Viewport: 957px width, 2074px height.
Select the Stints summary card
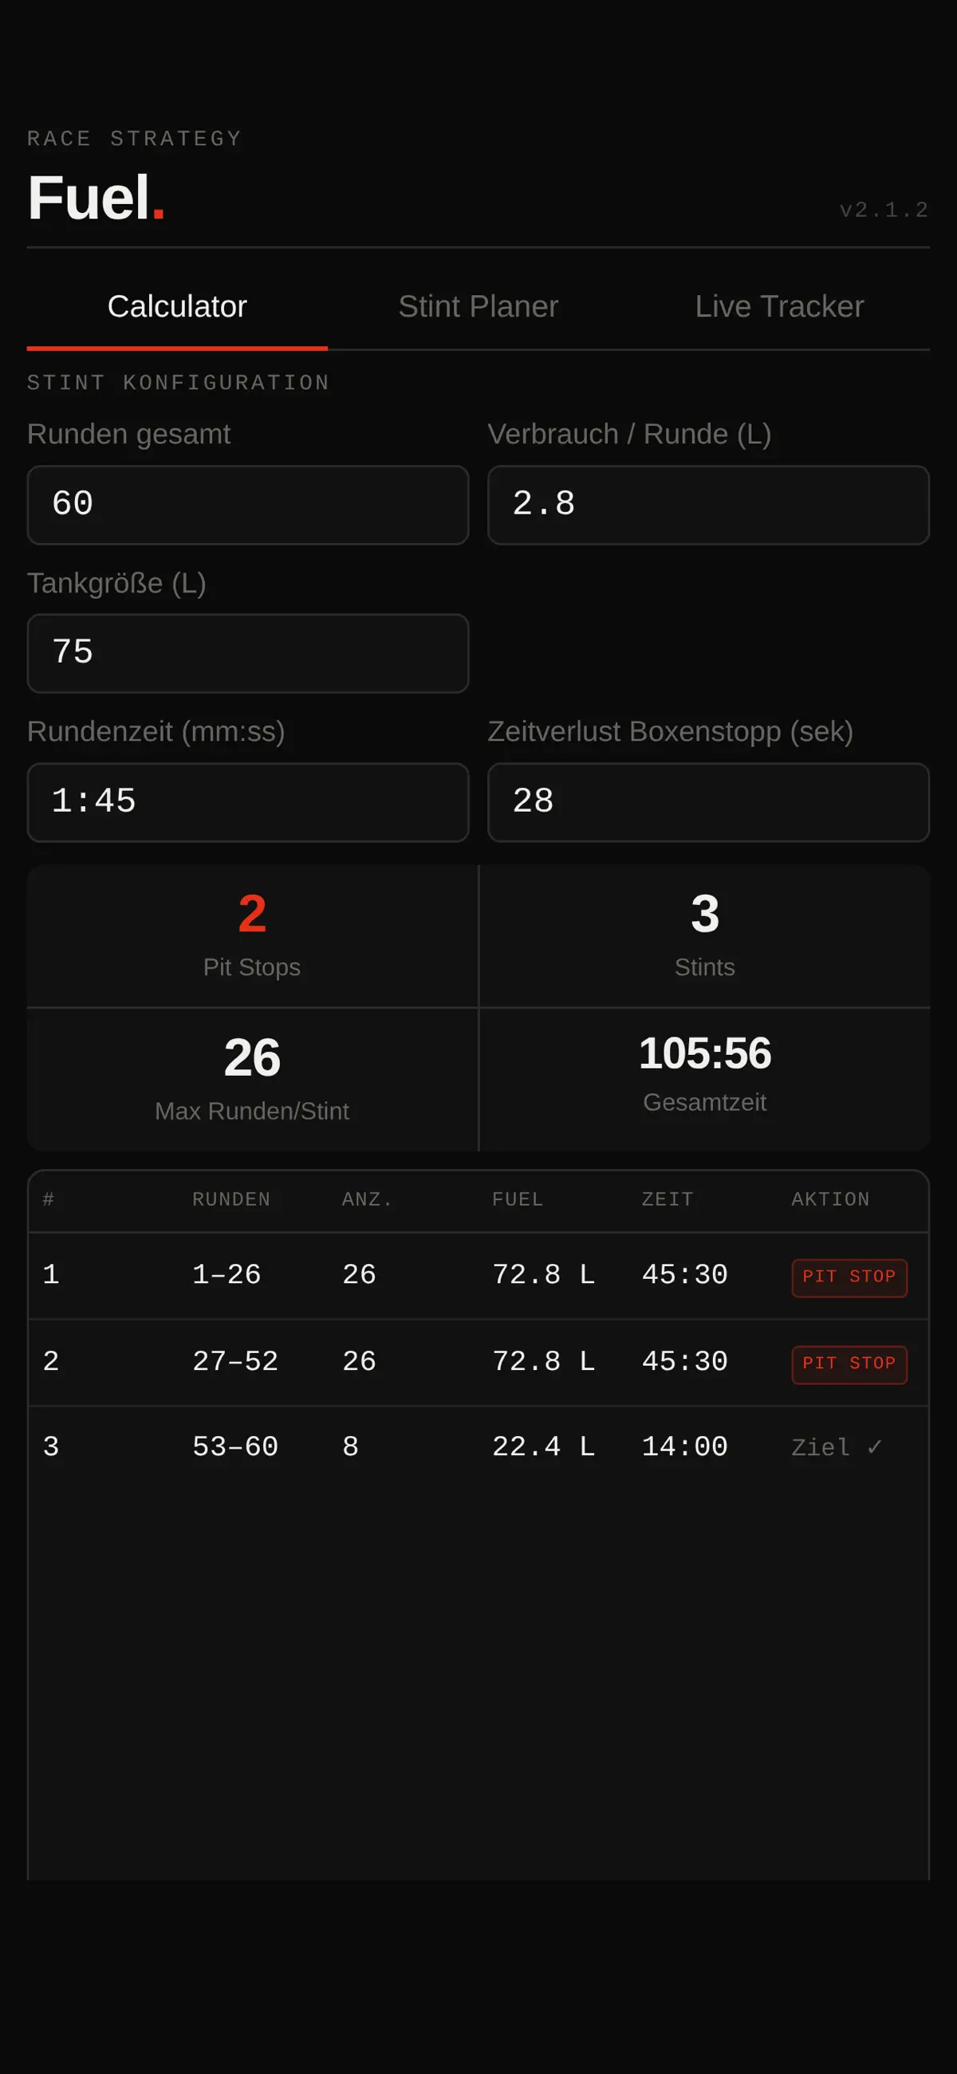tap(705, 935)
